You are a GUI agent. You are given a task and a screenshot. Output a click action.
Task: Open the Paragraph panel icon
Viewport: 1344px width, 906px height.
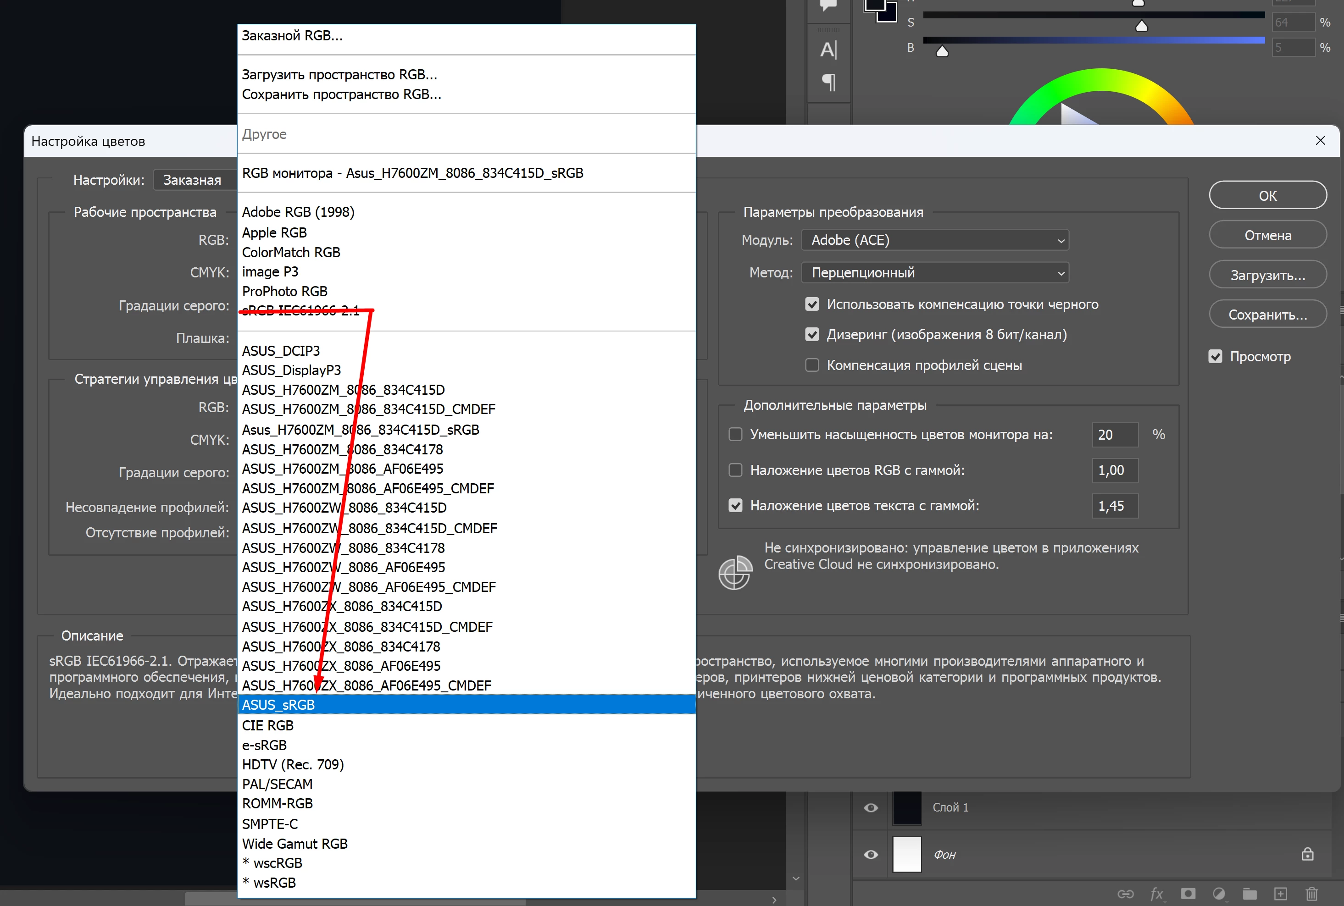[x=828, y=83]
